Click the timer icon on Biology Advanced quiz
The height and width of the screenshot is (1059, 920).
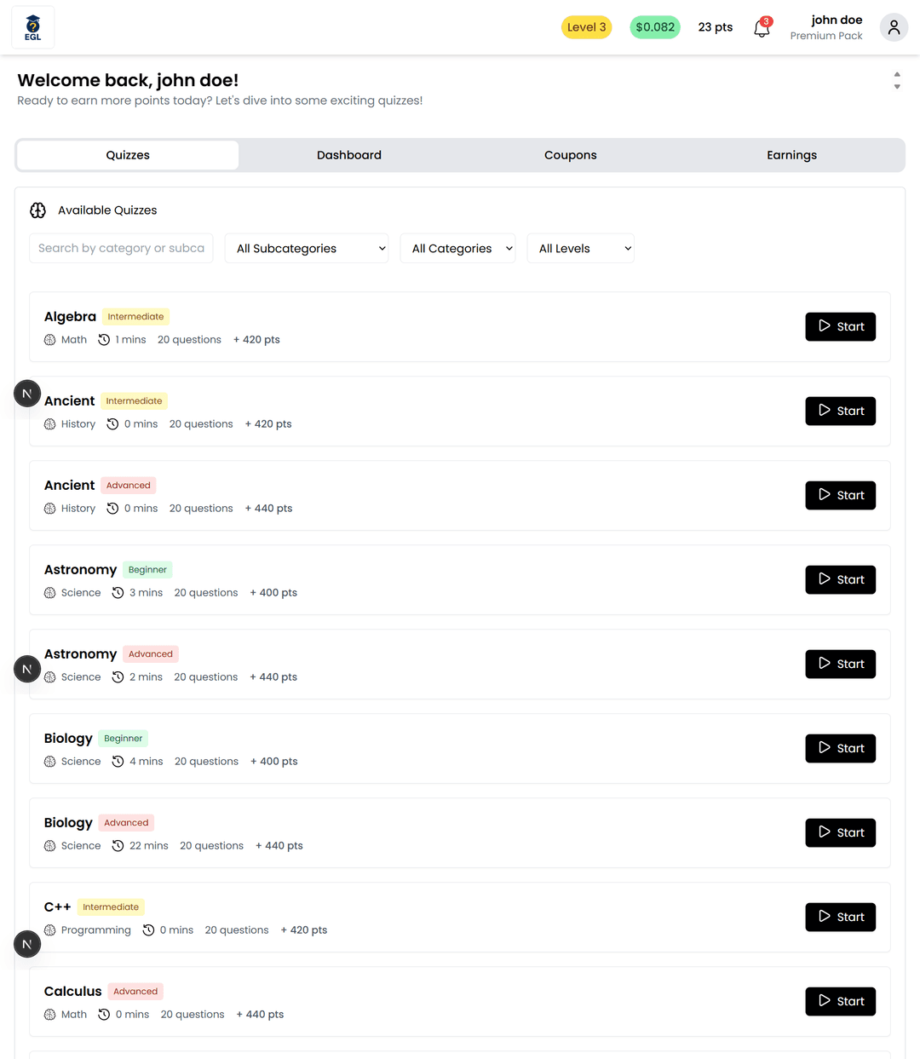coord(118,846)
